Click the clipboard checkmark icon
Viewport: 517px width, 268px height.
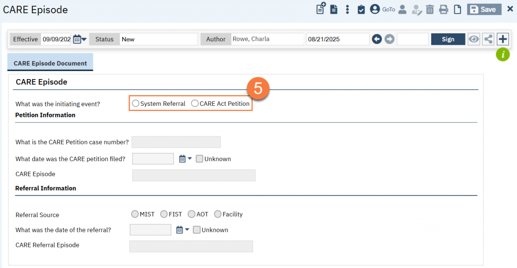point(361,10)
